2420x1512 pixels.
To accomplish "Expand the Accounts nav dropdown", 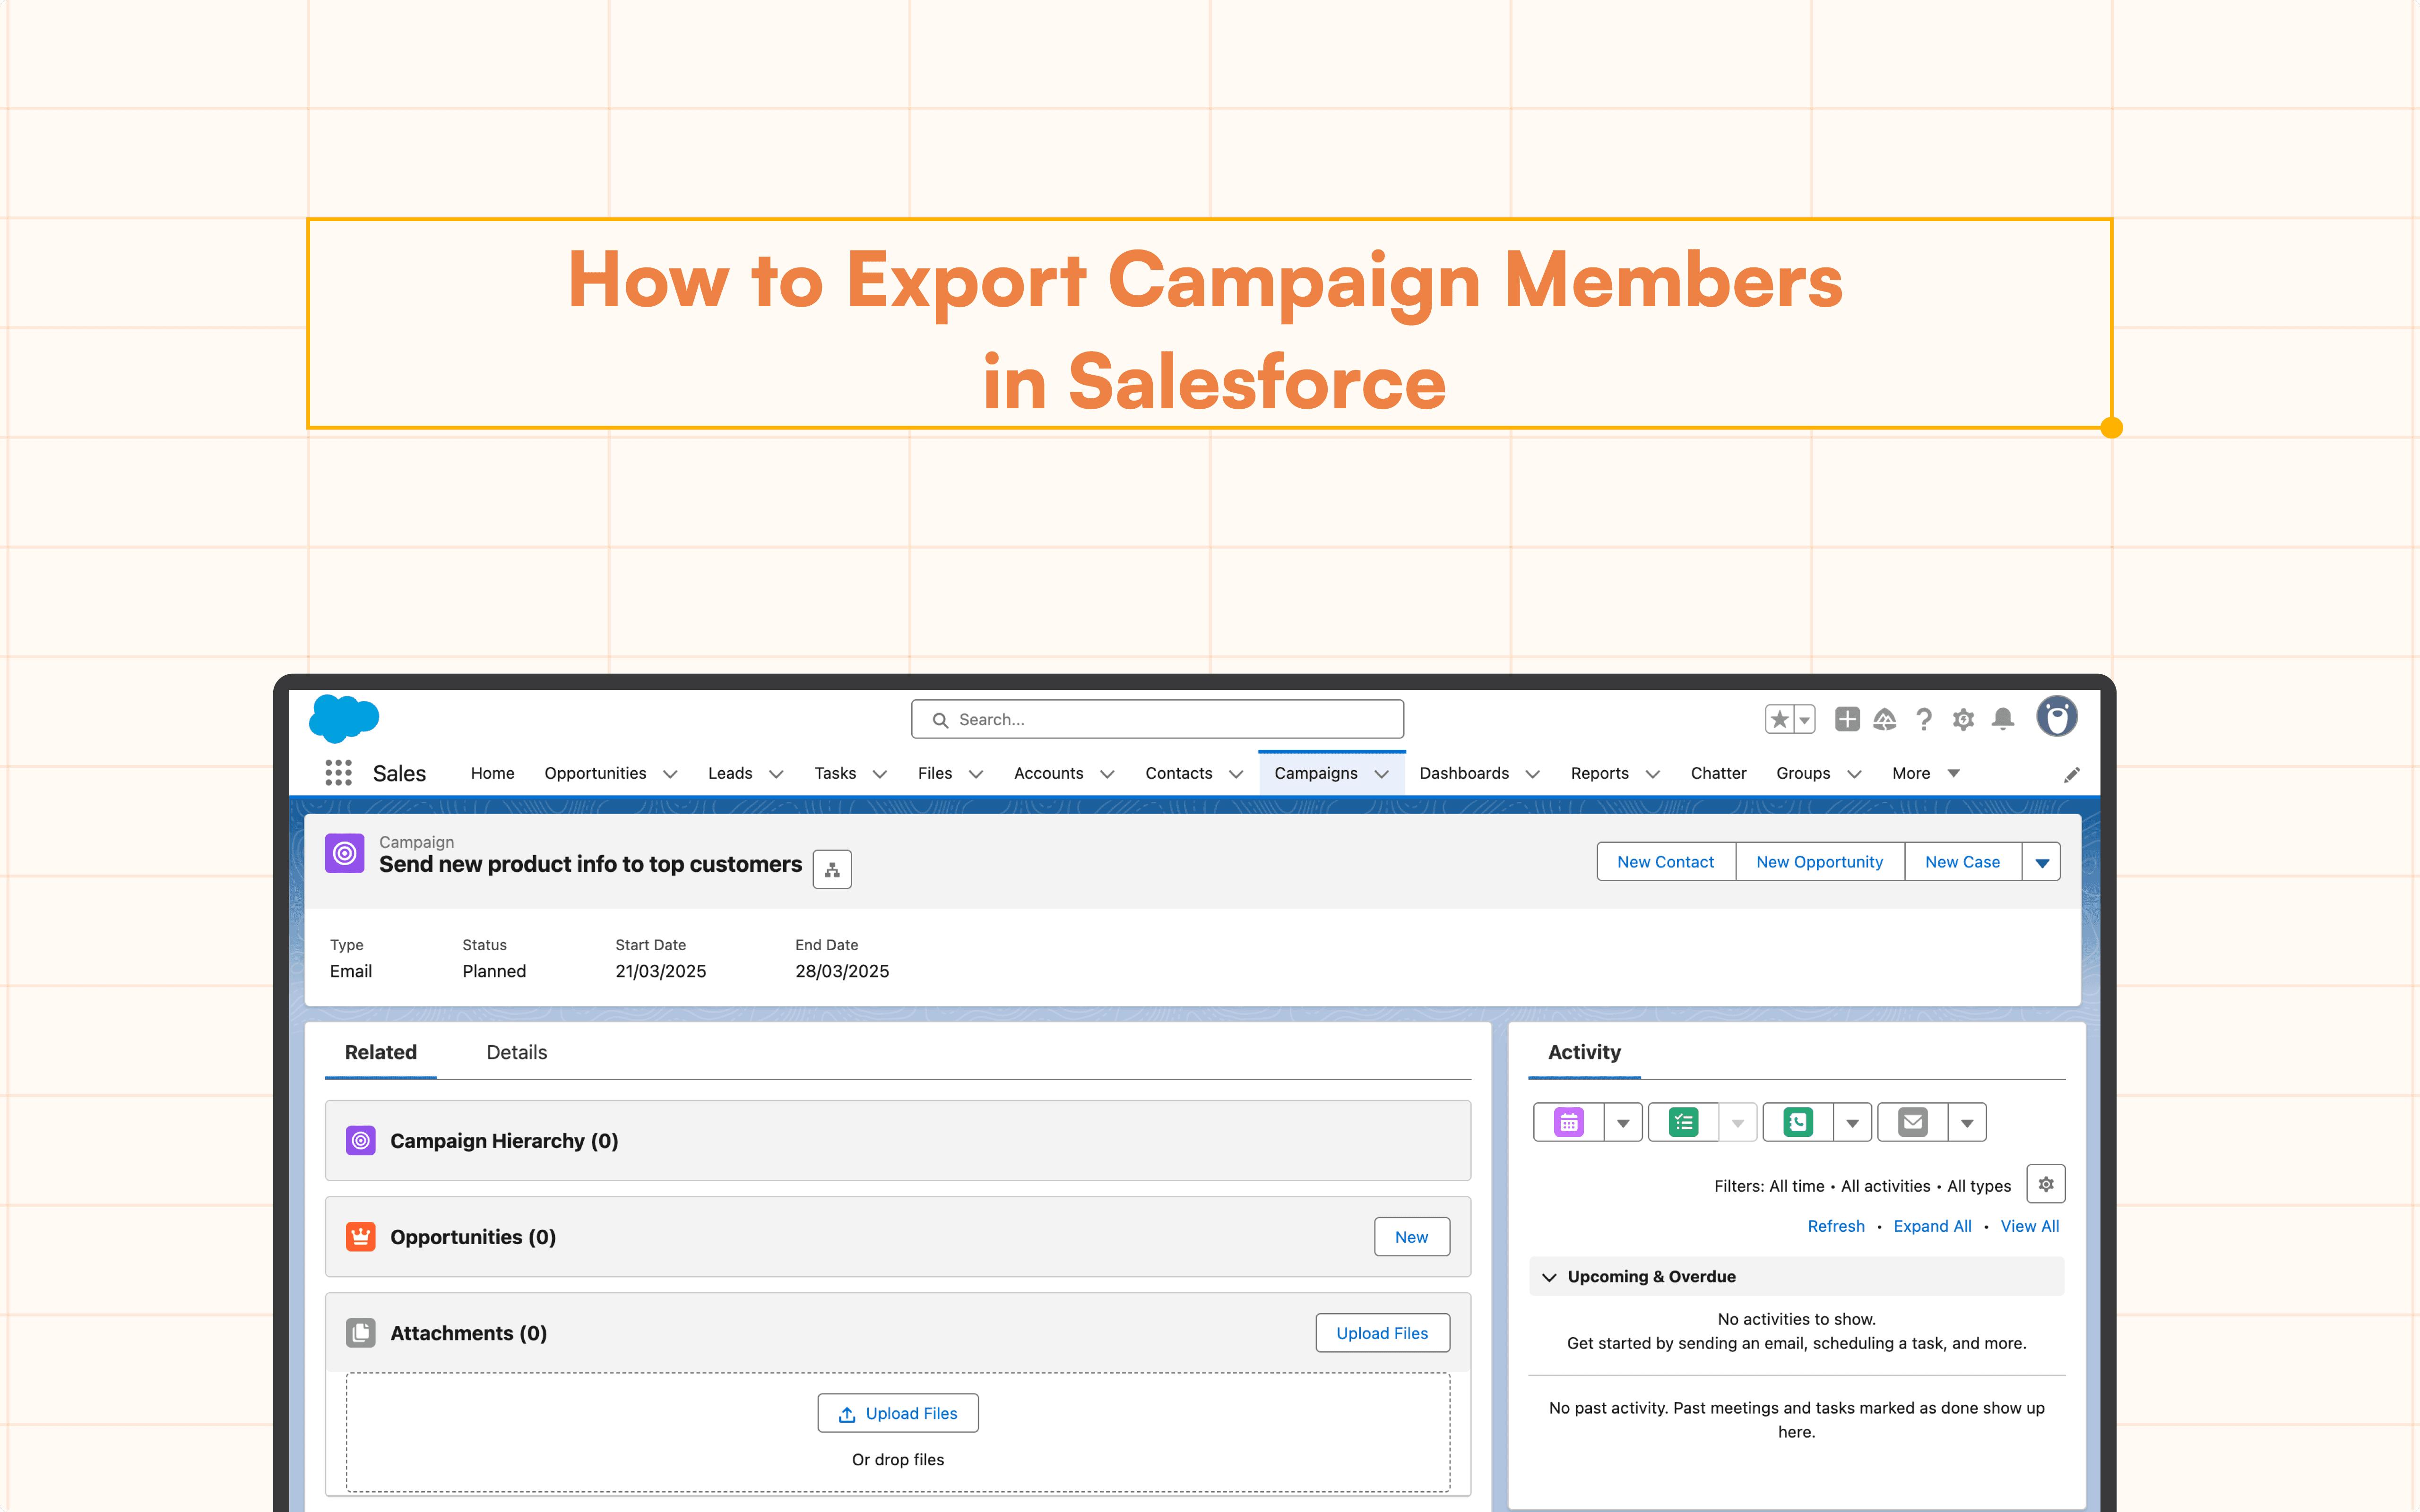I will pos(1107,774).
